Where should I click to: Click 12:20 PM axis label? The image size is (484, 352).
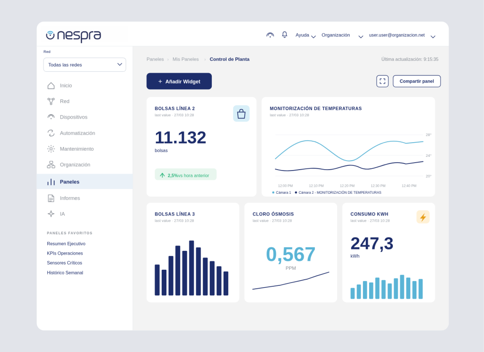pyautogui.click(x=347, y=186)
